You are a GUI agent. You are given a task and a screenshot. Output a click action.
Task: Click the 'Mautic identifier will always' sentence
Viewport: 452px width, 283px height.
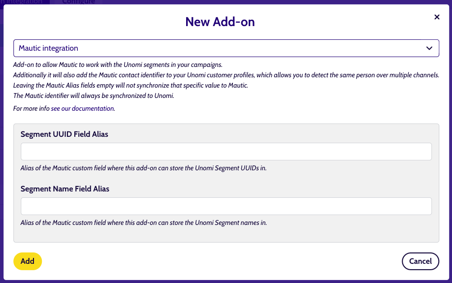(x=94, y=95)
